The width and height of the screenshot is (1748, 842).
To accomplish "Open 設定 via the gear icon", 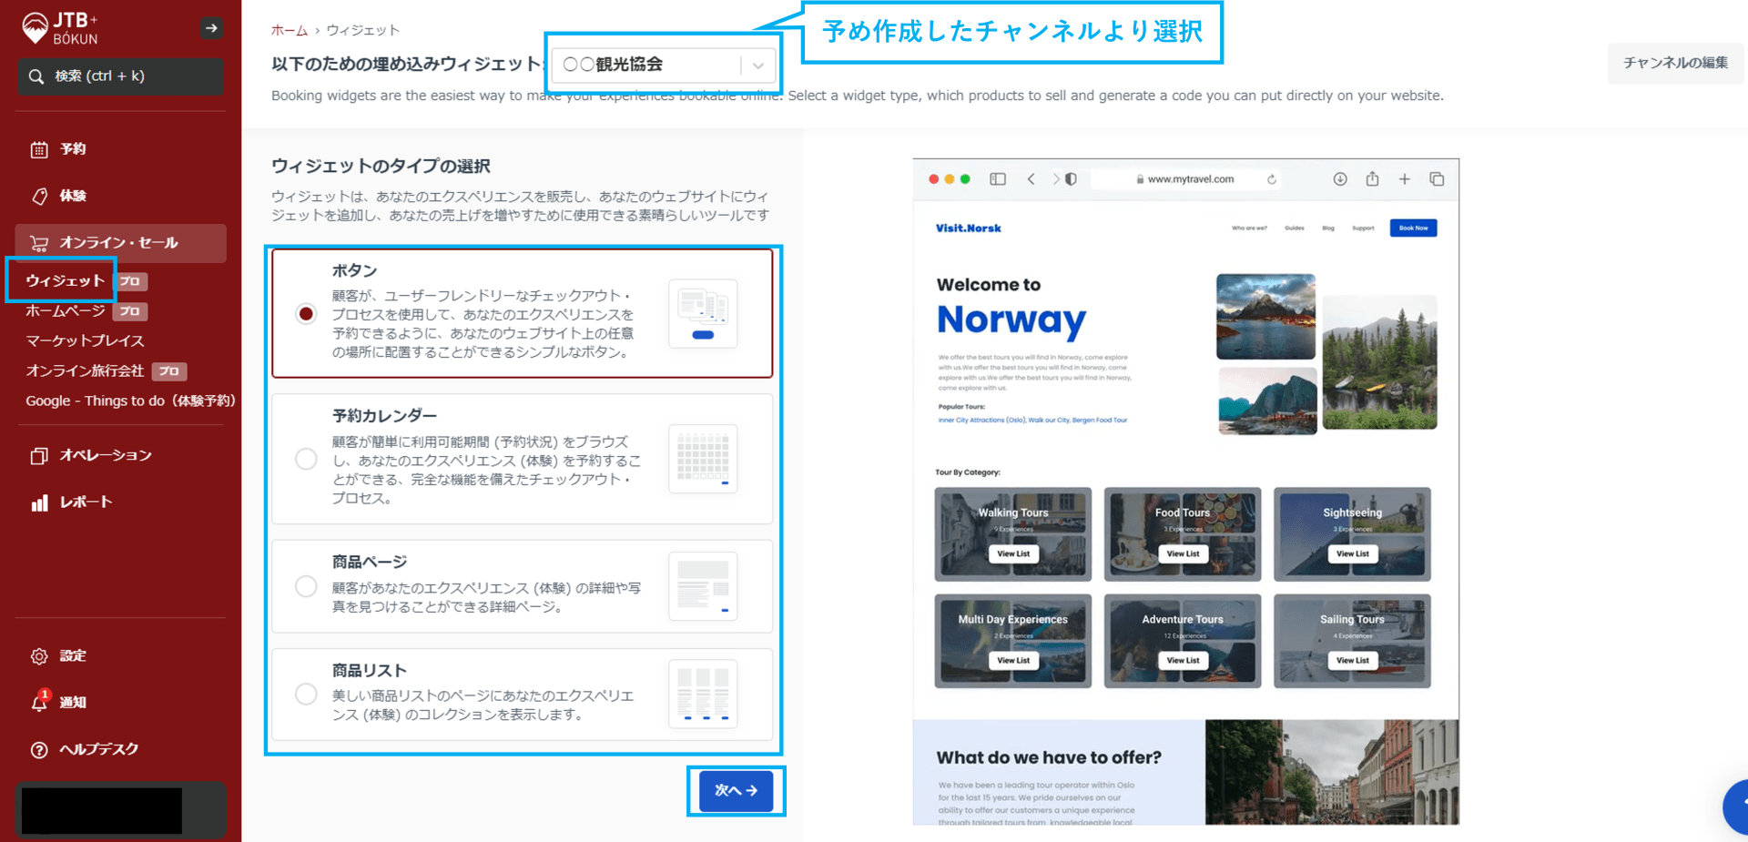I will click(39, 656).
